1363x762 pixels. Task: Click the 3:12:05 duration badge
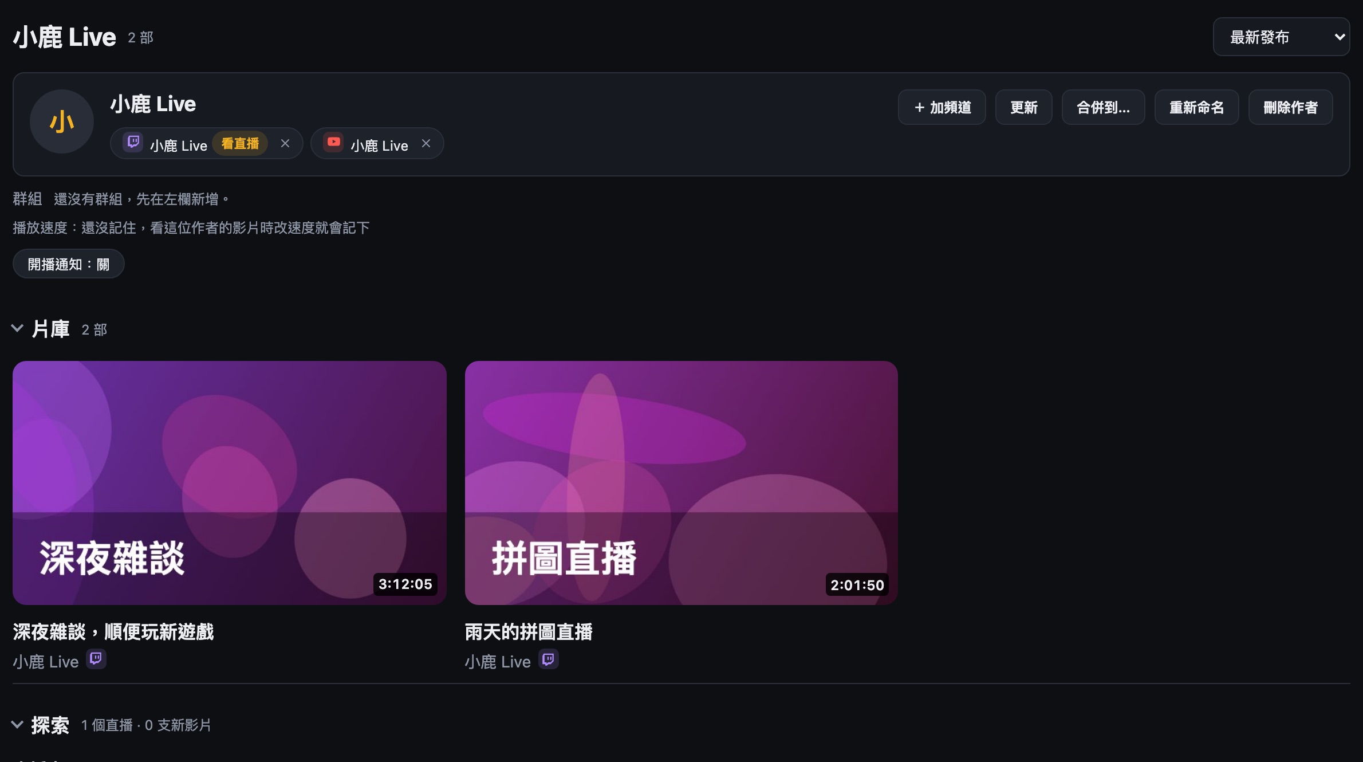(x=405, y=584)
